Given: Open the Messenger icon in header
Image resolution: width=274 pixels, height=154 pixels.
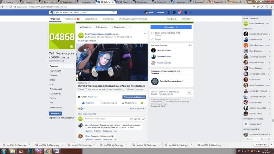Looking at the screenshot, I should (174, 12).
